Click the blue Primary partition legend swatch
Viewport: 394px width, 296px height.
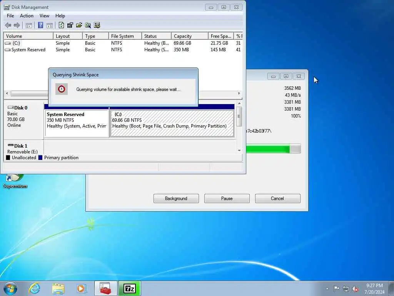tap(40, 158)
